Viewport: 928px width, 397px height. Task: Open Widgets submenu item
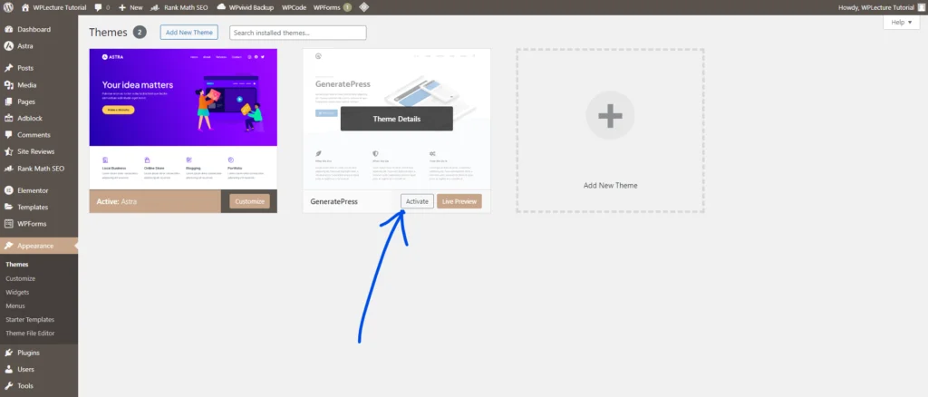click(x=18, y=292)
